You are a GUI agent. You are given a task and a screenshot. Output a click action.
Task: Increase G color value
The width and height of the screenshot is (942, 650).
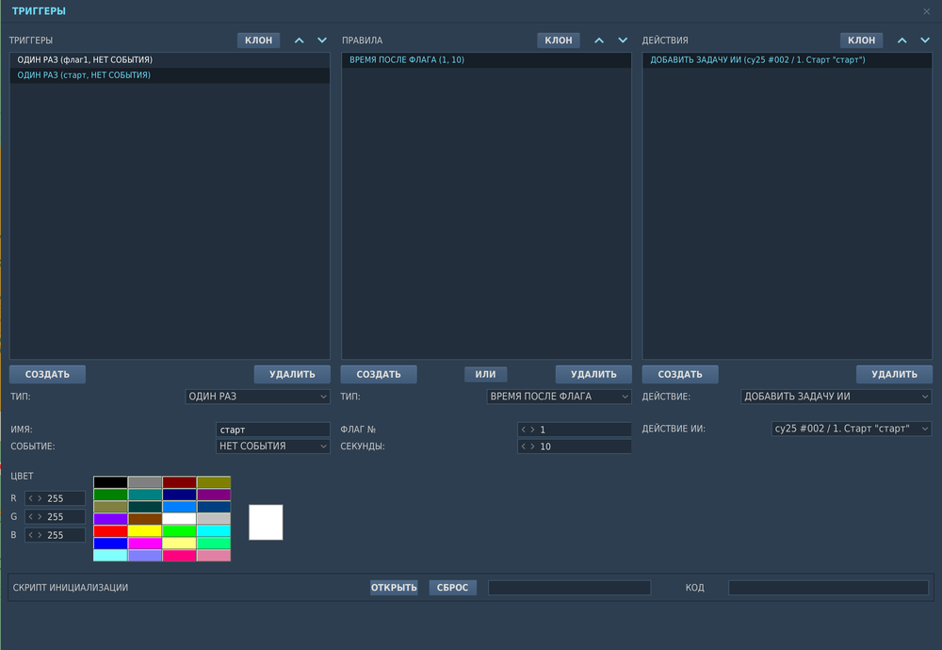coord(40,516)
